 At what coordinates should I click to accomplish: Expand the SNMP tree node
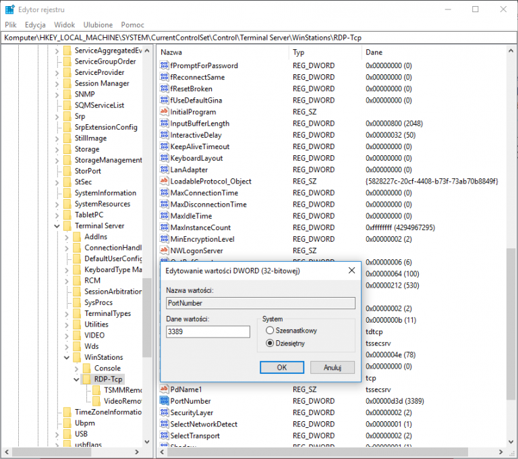pos(57,94)
